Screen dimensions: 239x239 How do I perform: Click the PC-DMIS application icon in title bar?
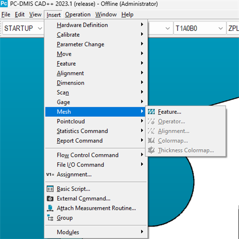point(4,3)
